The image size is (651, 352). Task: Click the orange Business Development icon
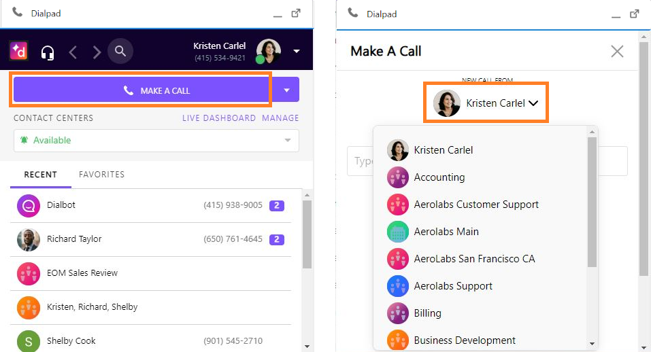pos(398,340)
